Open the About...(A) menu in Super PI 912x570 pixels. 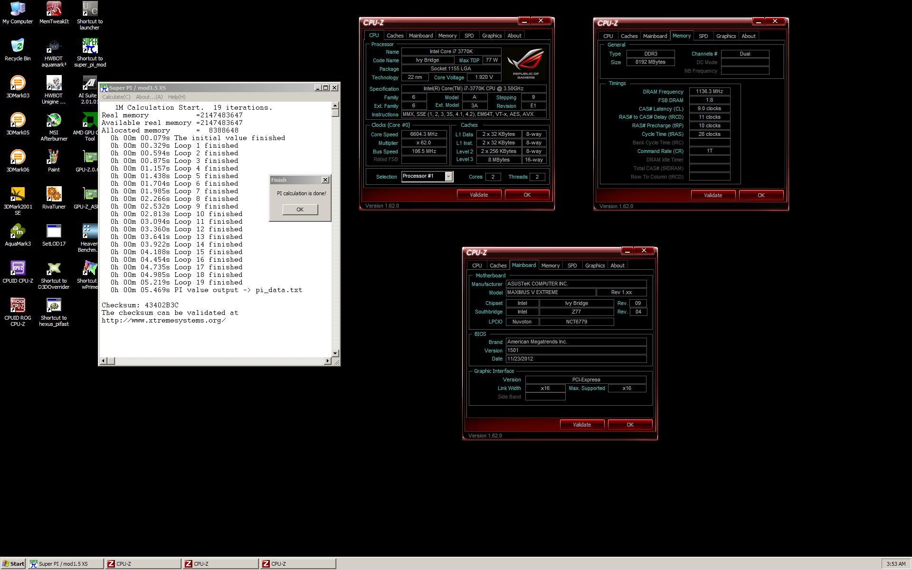click(x=149, y=97)
